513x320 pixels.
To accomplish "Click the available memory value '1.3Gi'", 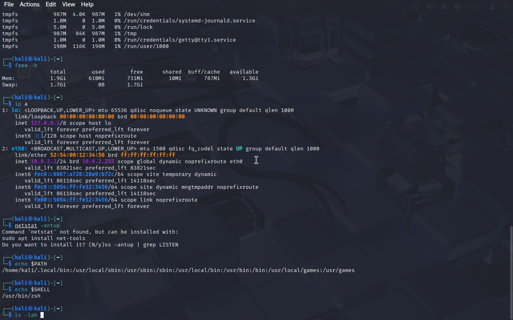I will click(x=250, y=78).
